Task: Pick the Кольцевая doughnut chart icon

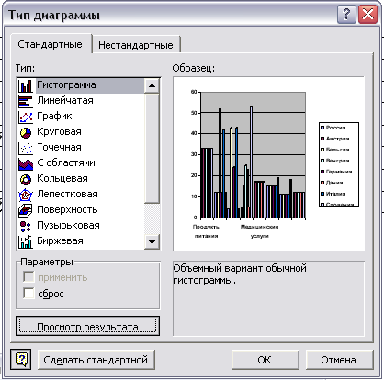Action: (26, 179)
